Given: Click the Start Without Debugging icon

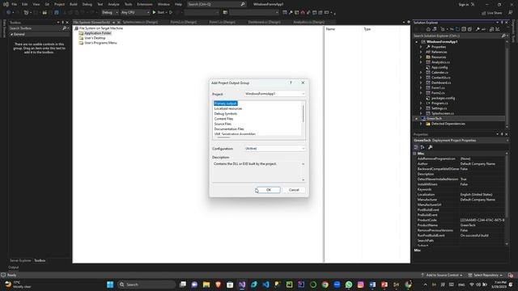Looking at the screenshot, I should tap(171, 13).
